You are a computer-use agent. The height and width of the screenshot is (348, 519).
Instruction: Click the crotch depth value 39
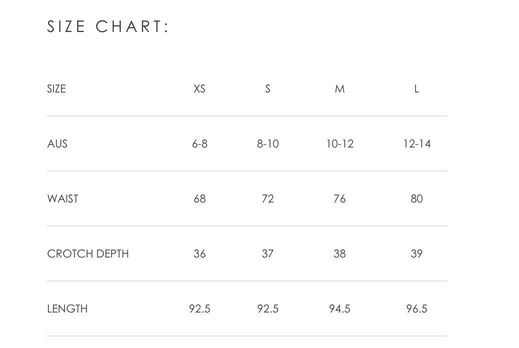pyautogui.click(x=416, y=253)
